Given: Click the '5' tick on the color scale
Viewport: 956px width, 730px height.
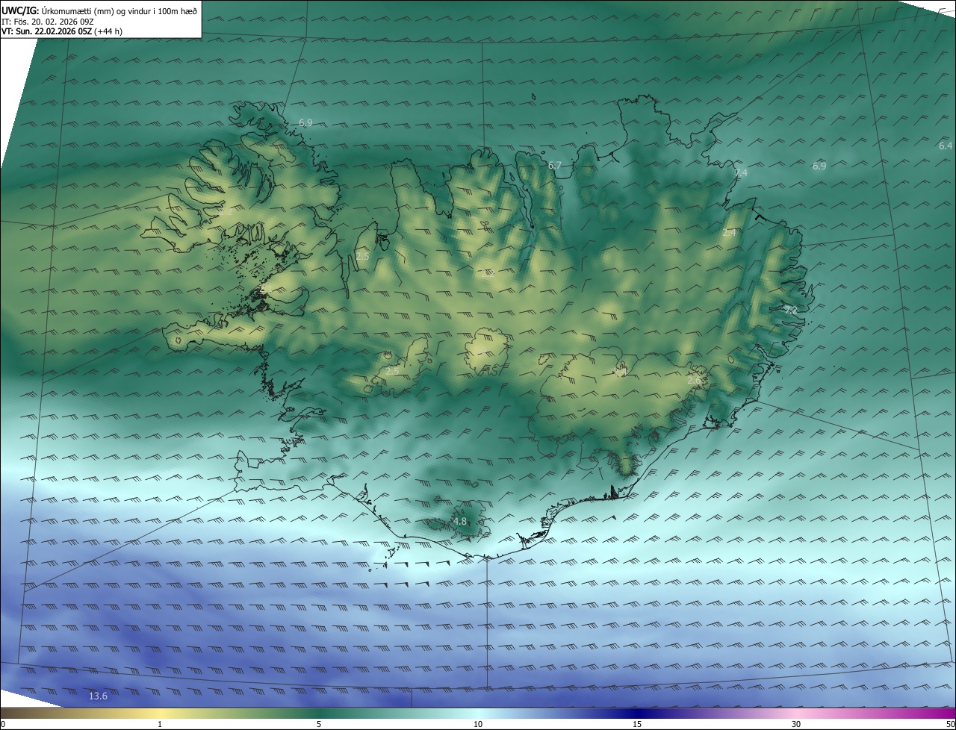Looking at the screenshot, I should point(319,724).
